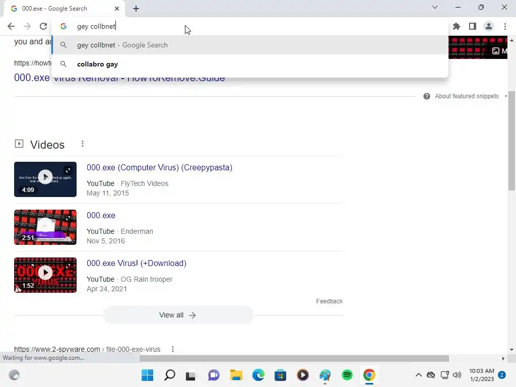The image size is (516, 387).
Task: Click the vertical scrollbar thumb
Action: click(511, 141)
